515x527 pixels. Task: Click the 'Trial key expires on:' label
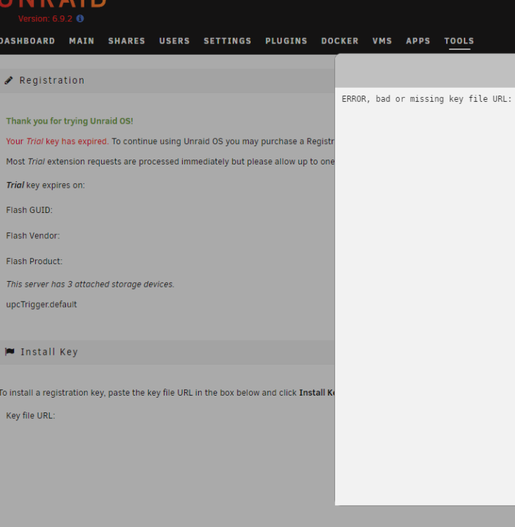click(46, 186)
